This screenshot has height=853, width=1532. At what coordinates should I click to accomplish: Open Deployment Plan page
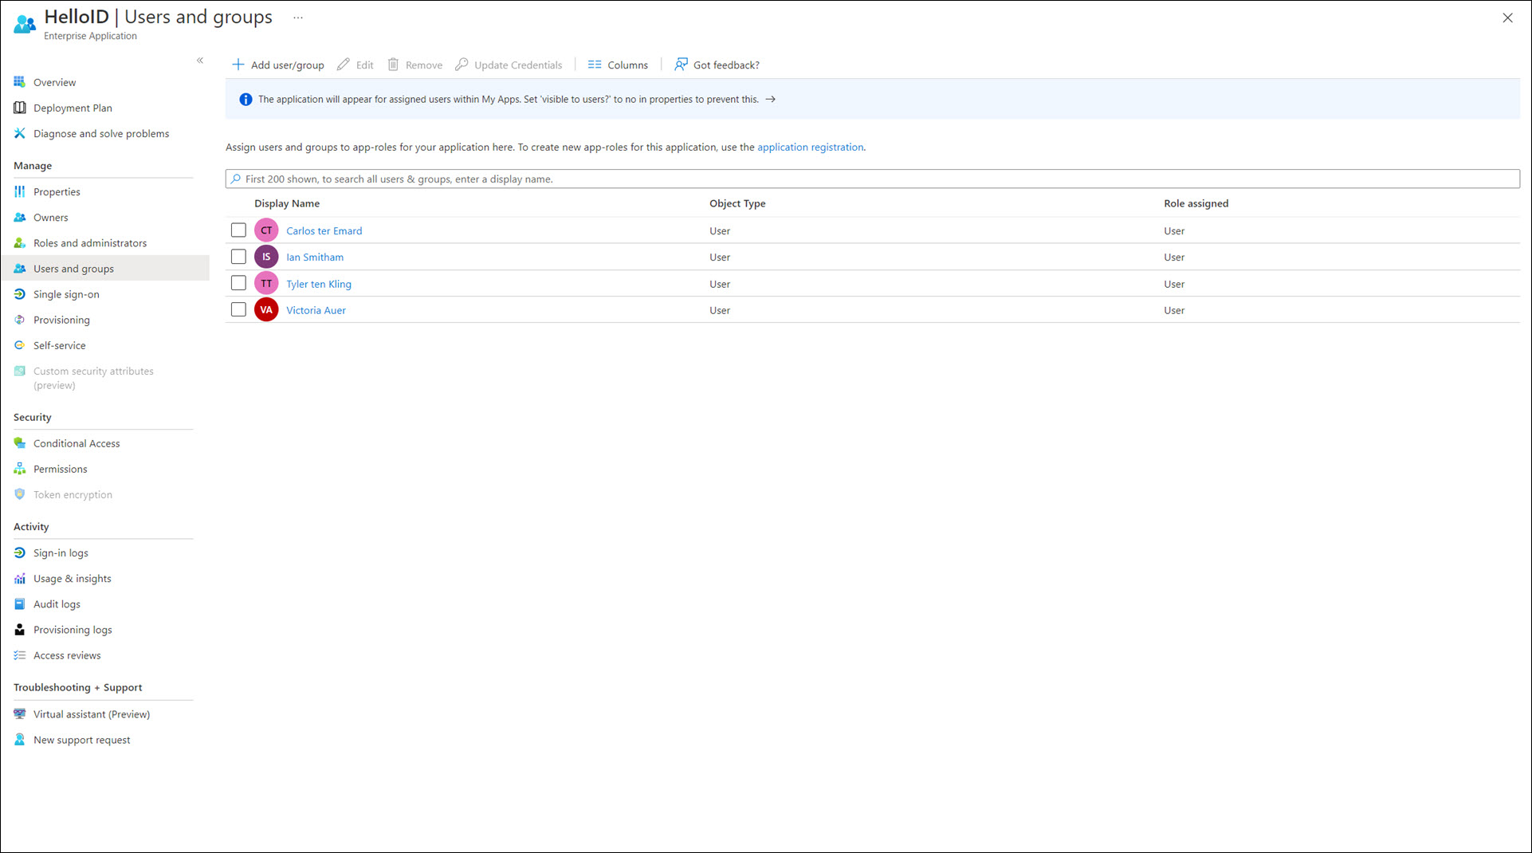point(73,108)
